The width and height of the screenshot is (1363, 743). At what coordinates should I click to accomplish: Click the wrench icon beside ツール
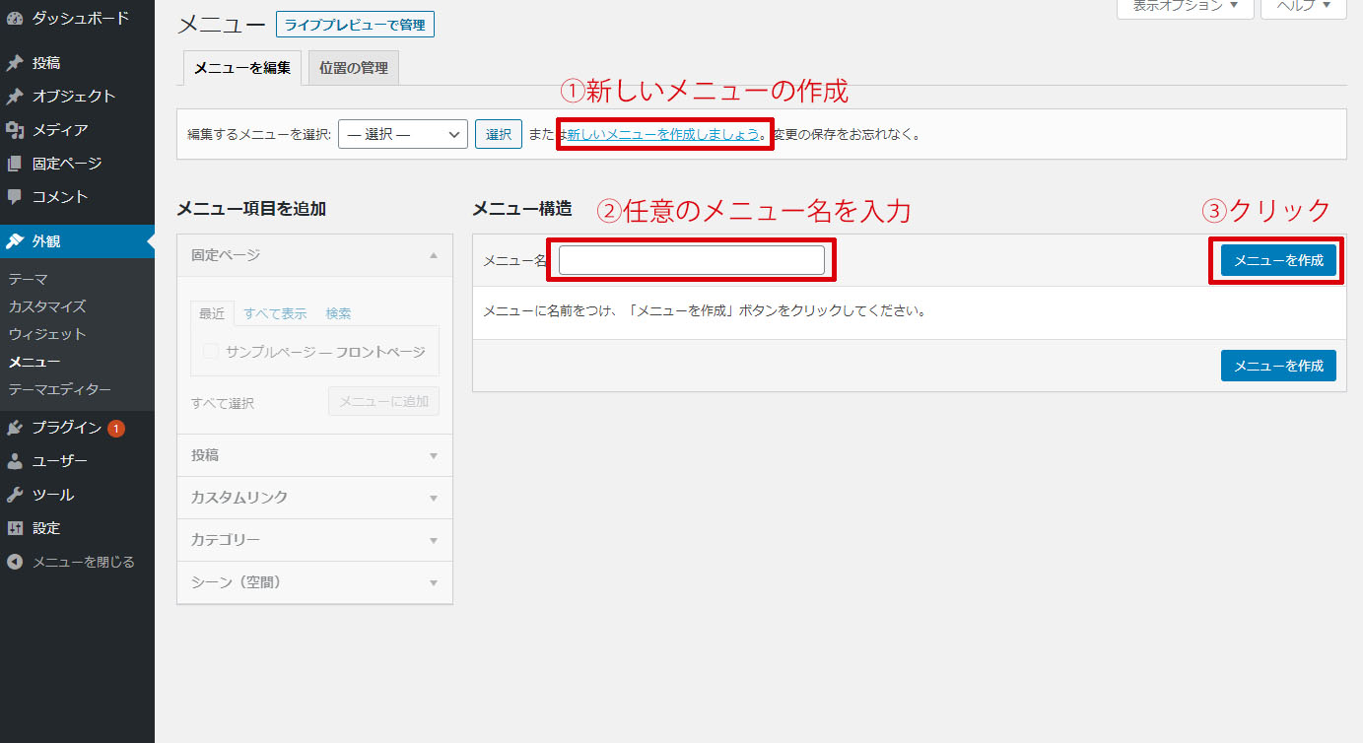point(15,495)
